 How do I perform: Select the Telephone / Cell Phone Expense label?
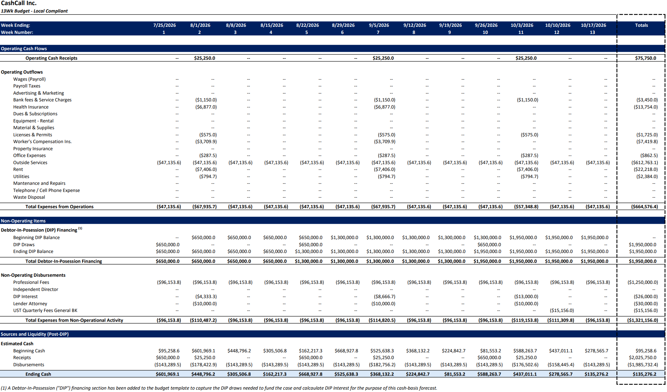[x=46, y=190]
